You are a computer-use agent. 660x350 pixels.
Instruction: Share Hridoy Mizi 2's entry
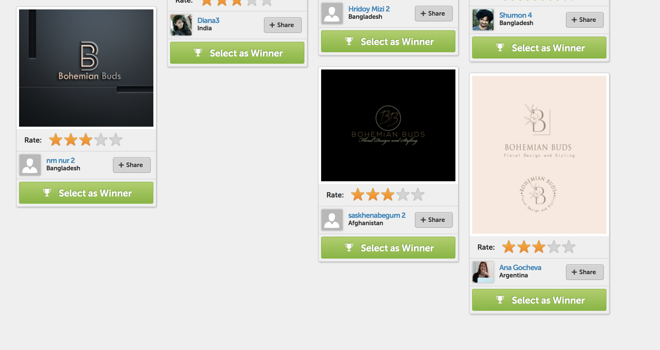433,14
